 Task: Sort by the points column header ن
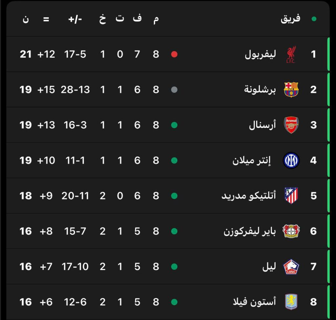(x=26, y=19)
